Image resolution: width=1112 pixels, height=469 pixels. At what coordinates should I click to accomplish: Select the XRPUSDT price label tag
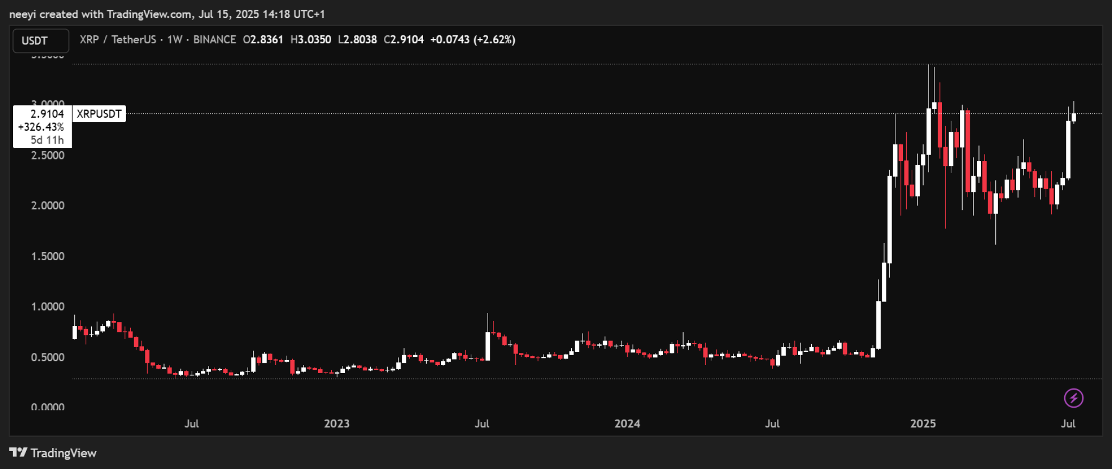[x=99, y=114]
